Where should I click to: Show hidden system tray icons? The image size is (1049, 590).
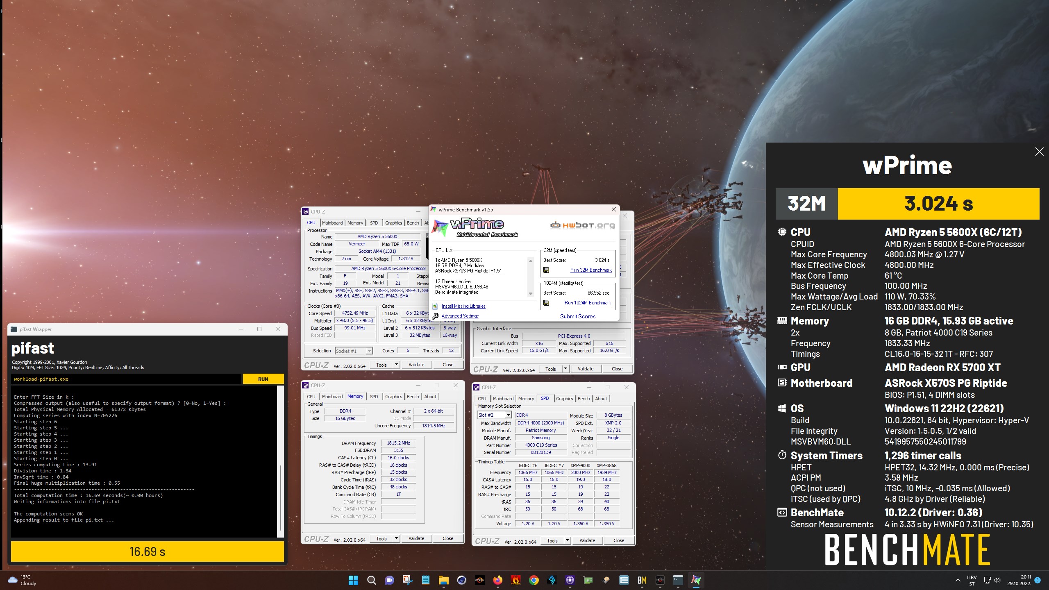tap(958, 580)
